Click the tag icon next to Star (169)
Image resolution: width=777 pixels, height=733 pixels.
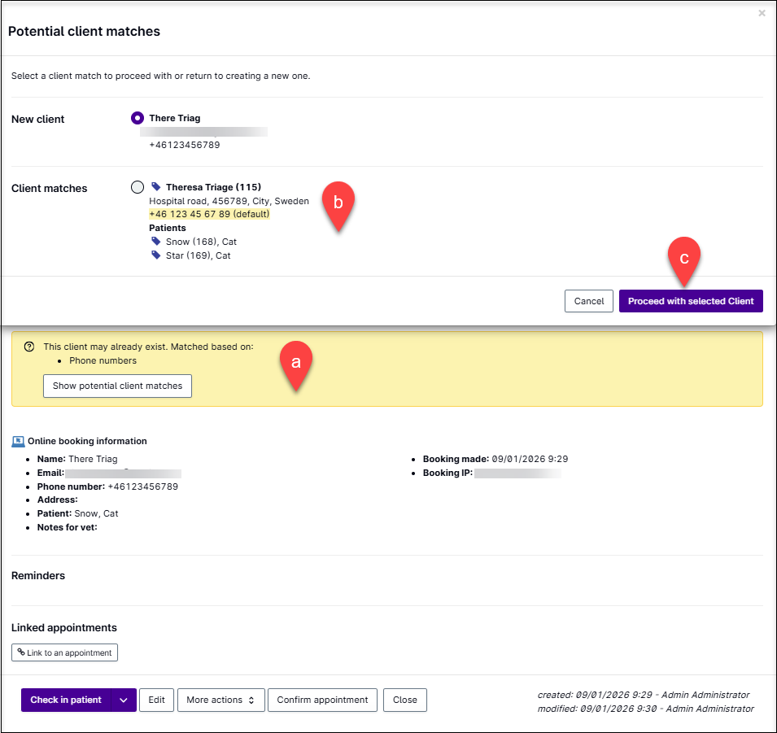click(156, 255)
